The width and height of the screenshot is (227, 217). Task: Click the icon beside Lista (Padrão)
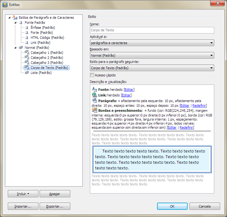click(x=27, y=73)
